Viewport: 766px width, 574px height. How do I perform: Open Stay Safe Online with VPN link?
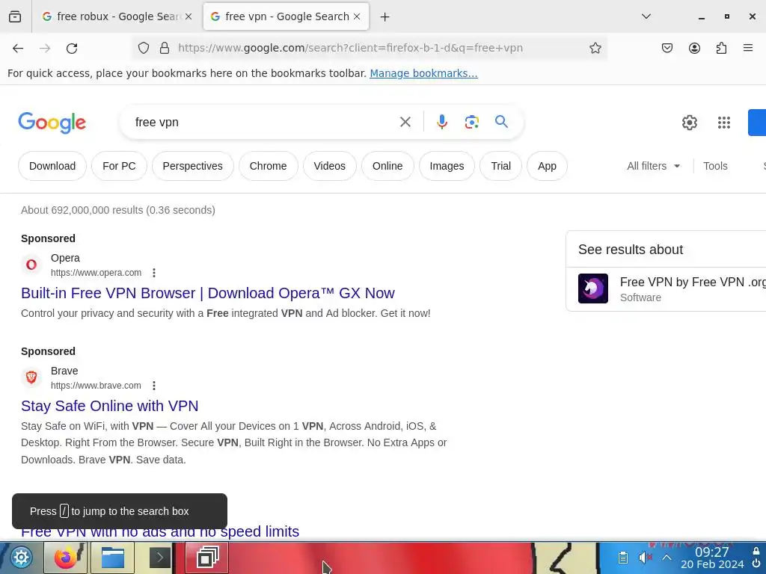click(x=109, y=406)
